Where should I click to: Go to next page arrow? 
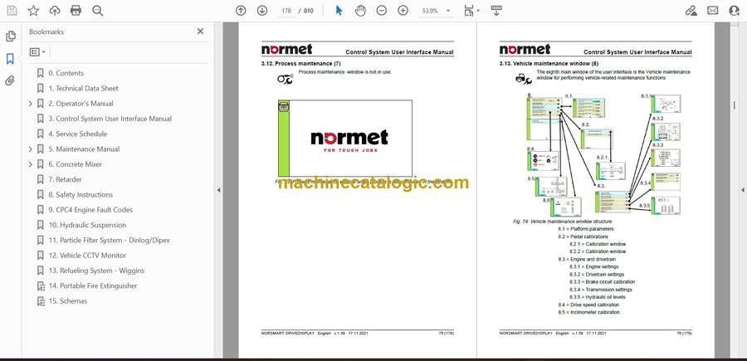(262, 11)
